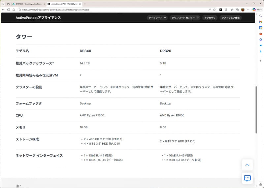Screen dimensions: 264x188
Task: Go back to the previous page
Action: [x=3, y=10]
